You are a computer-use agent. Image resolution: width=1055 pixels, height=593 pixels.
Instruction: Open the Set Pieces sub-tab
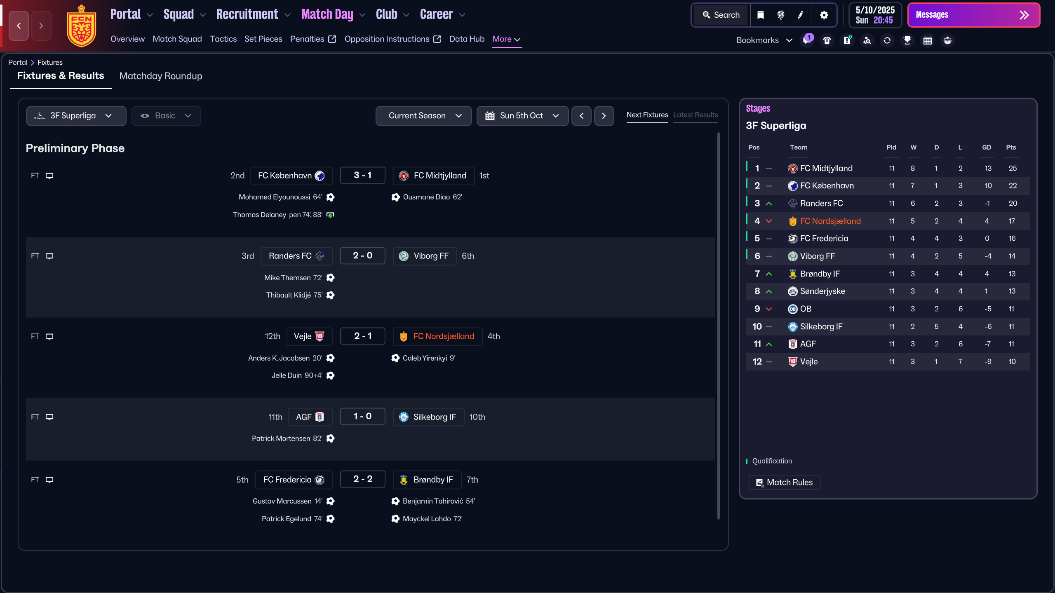pos(263,39)
